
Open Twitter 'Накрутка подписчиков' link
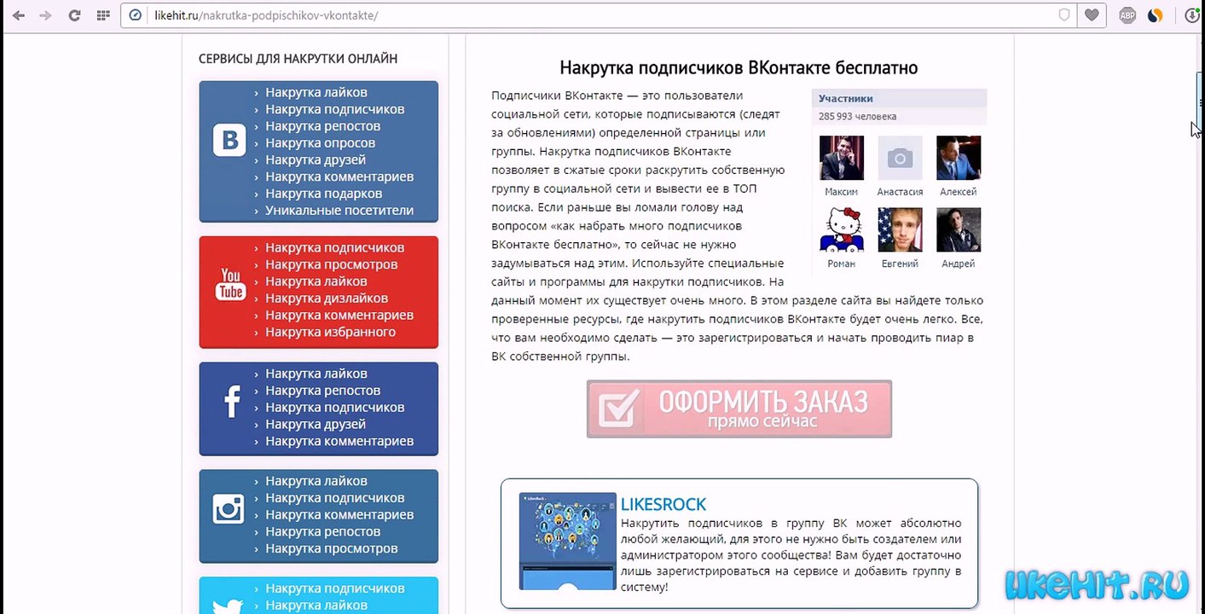click(x=335, y=588)
